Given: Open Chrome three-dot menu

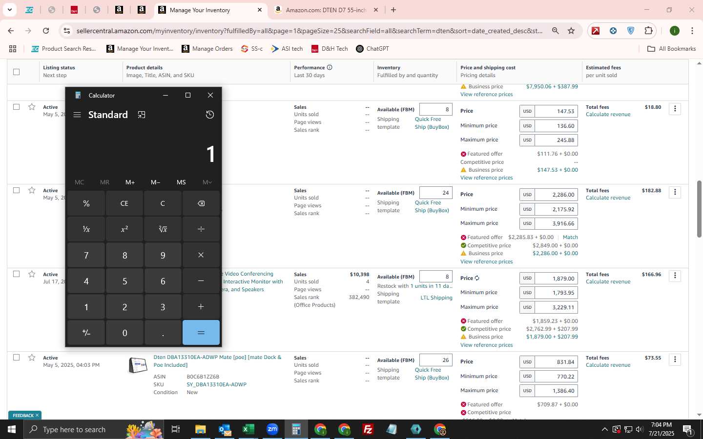Looking at the screenshot, I should (x=692, y=31).
